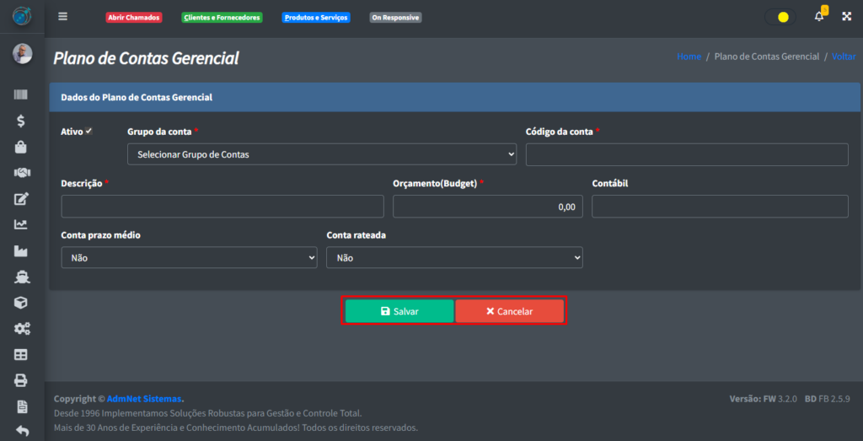Open the Conta rateada dropdown
This screenshot has width=863, height=441.
454,257
